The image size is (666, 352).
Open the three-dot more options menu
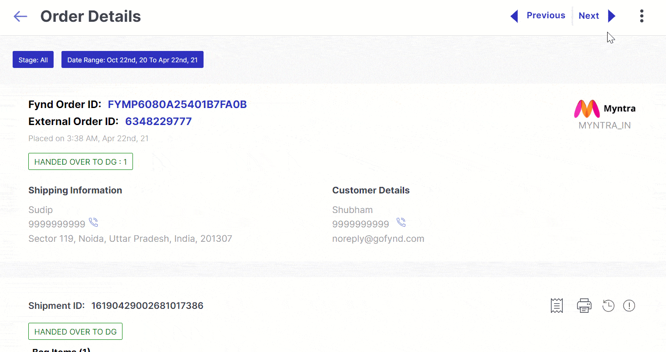[642, 16]
